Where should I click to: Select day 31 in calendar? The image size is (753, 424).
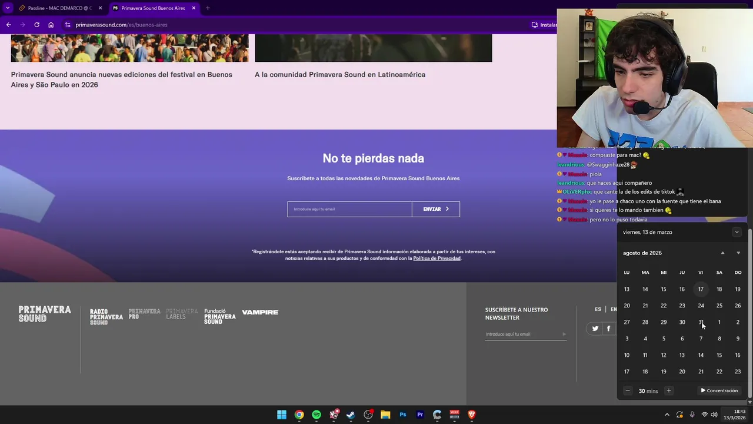pyautogui.click(x=701, y=322)
